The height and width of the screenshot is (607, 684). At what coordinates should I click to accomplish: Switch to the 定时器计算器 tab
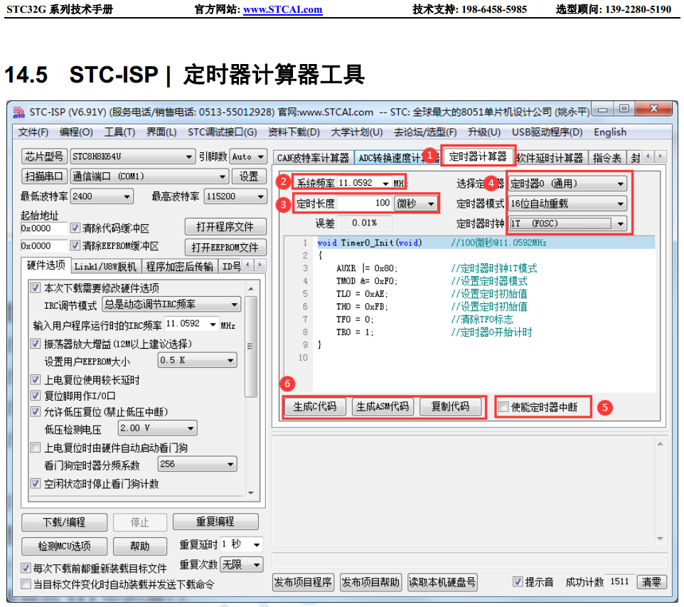pyautogui.click(x=478, y=157)
